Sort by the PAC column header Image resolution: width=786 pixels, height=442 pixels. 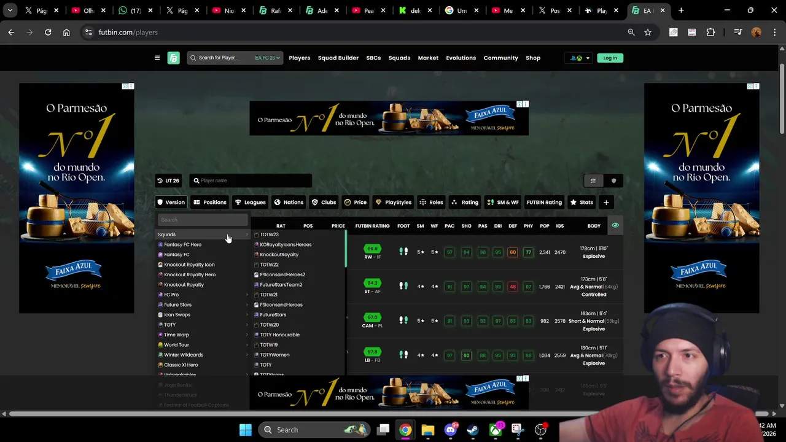[x=449, y=226]
